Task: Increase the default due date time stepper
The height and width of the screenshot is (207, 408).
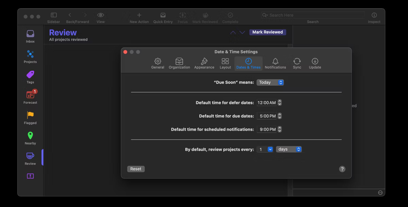Action: click(x=279, y=115)
